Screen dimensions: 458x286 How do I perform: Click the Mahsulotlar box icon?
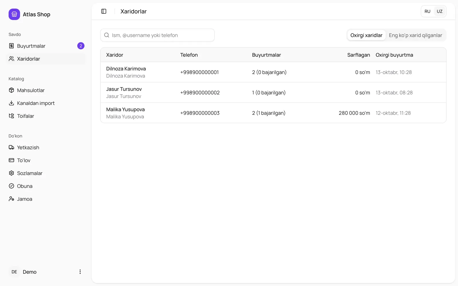tap(11, 90)
